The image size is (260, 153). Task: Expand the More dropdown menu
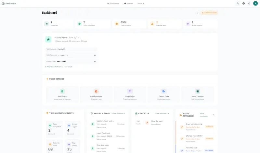tap(141, 3)
